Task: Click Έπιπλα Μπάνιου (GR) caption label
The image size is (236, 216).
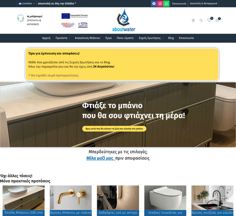Action: [x=24, y=213]
